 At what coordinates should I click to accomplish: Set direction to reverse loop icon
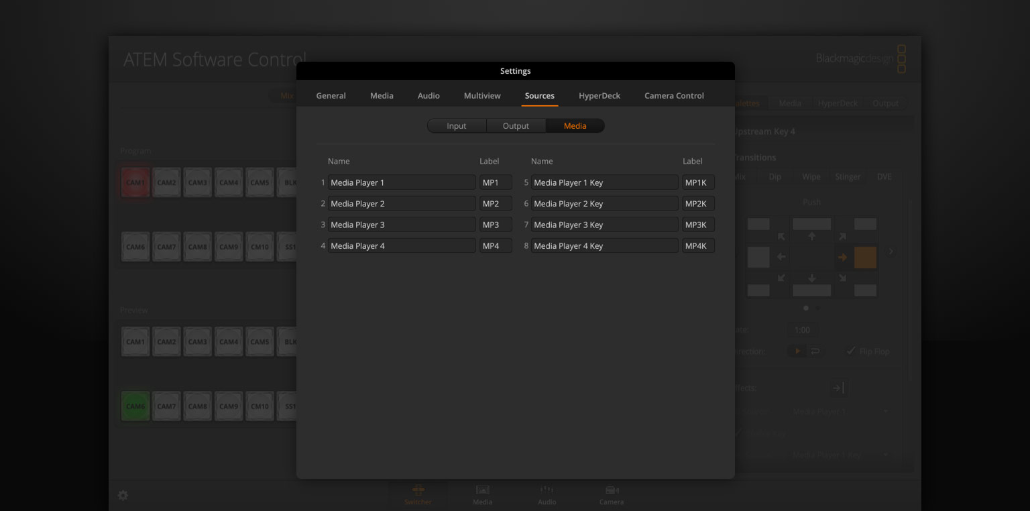[x=815, y=351]
